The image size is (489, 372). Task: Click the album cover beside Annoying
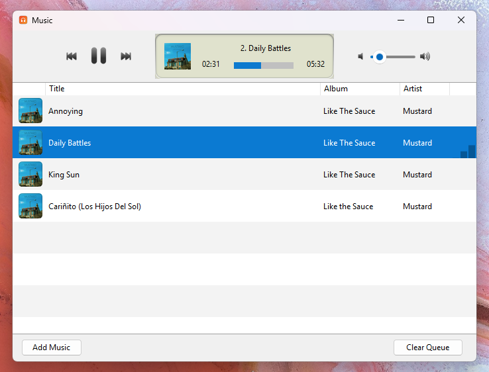tap(30, 111)
